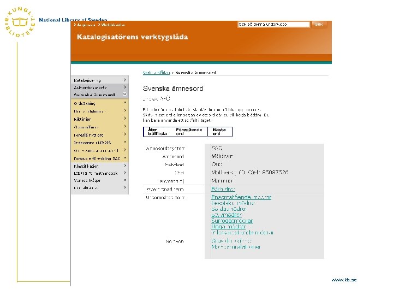Select the Mödrar subject heading value
Viewport: 393px width, 295px height.
point(222,156)
